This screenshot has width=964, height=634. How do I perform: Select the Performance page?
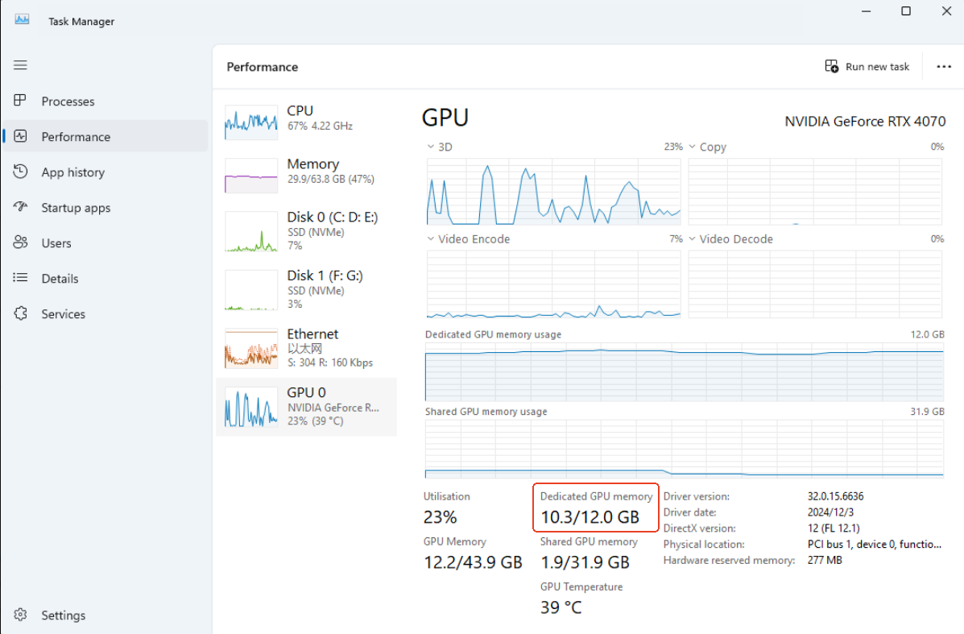coord(106,136)
